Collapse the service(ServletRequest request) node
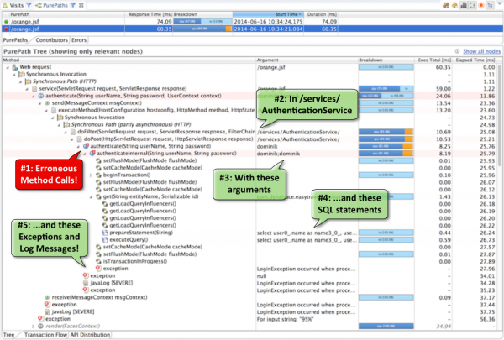The image size is (504, 340). [x=27, y=89]
